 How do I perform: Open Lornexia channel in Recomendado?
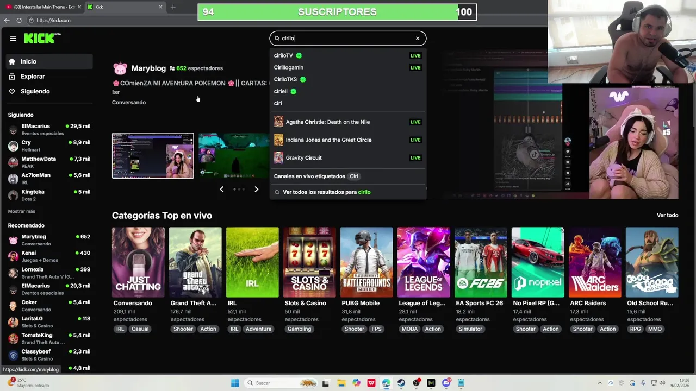tap(49, 273)
